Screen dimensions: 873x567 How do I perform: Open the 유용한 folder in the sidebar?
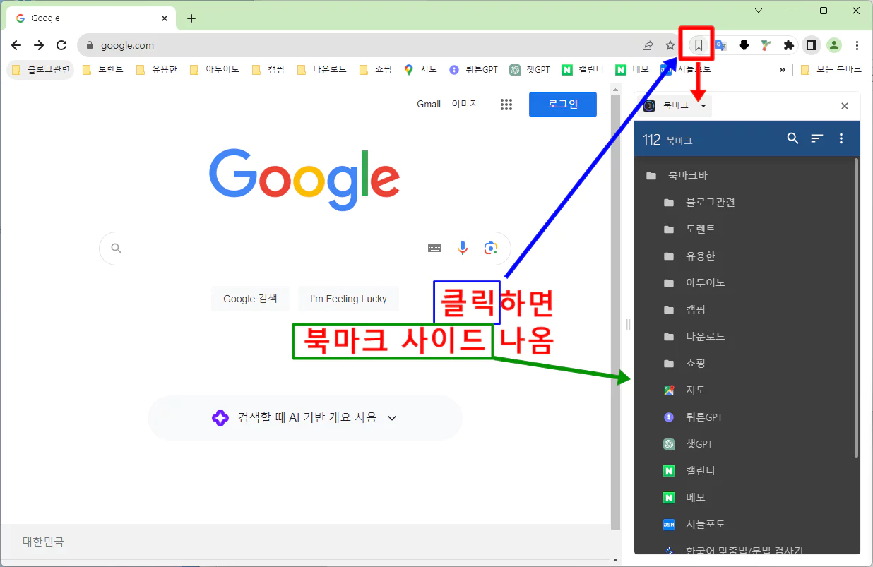coord(744,256)
